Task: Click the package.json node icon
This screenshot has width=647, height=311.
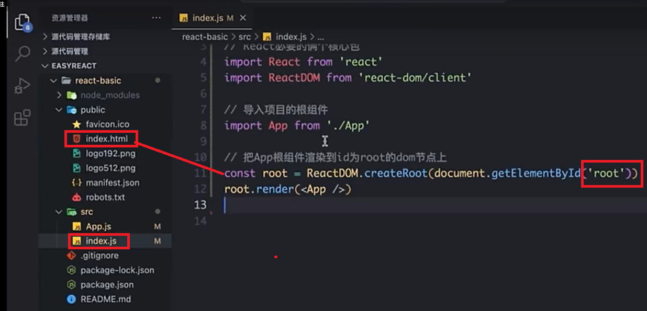Action: tap(71, 285)
